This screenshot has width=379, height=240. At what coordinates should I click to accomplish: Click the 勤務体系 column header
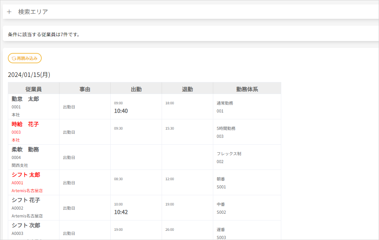click(247, 89)
